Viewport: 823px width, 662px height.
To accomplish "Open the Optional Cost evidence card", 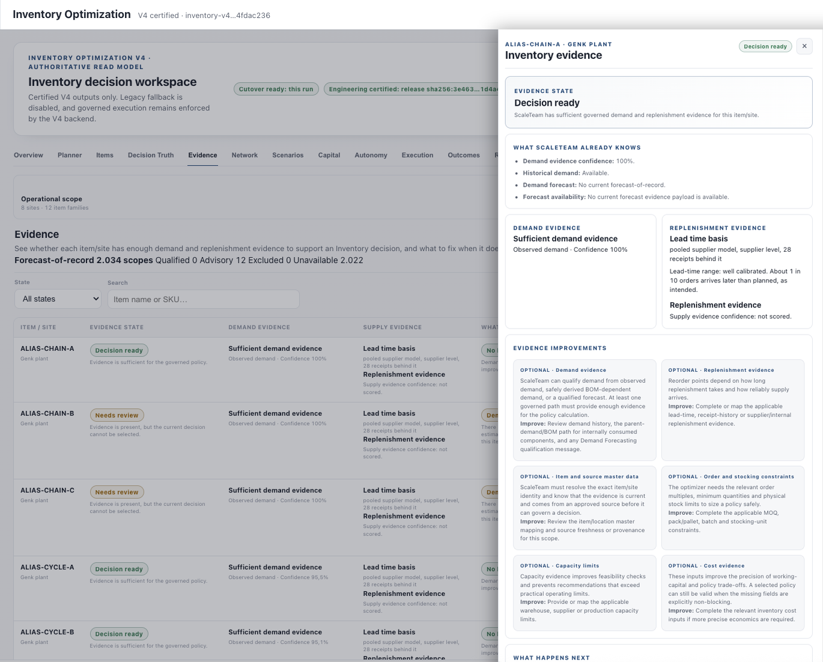I will point(733,594).
